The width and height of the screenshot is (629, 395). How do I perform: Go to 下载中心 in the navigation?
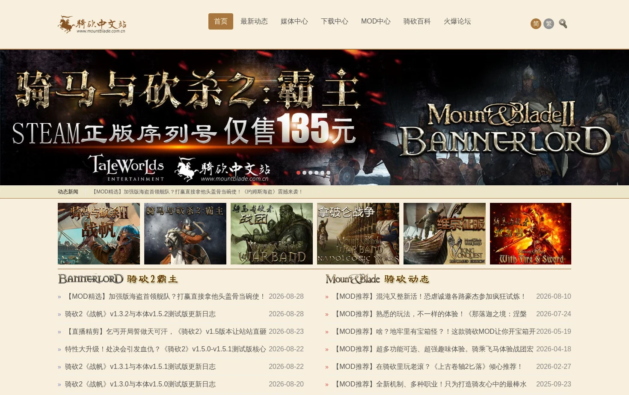pyautogui.click(x=335, y=21)
